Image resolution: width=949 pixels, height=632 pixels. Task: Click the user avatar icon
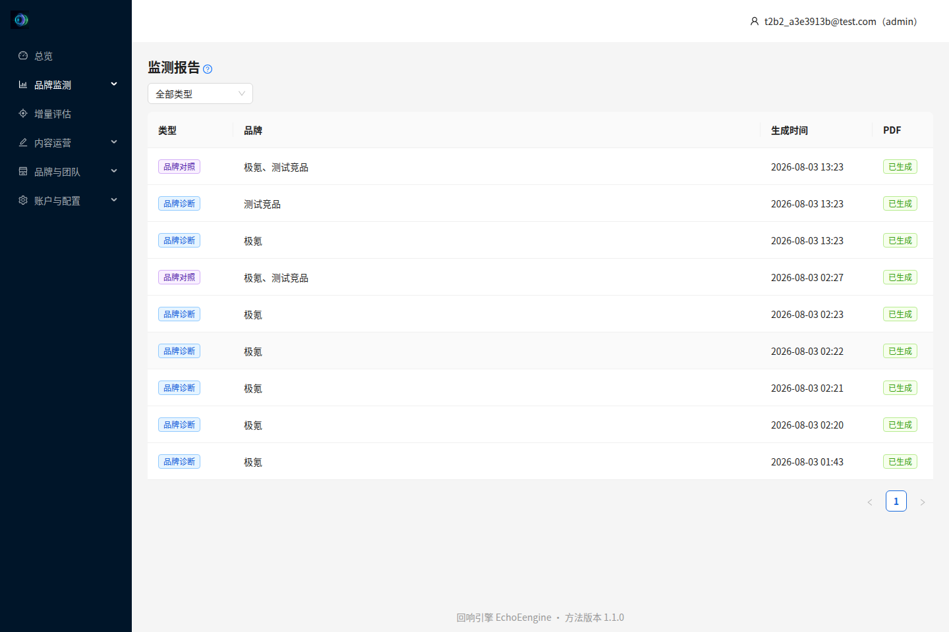pyautogui.click(x=755, y=22)
